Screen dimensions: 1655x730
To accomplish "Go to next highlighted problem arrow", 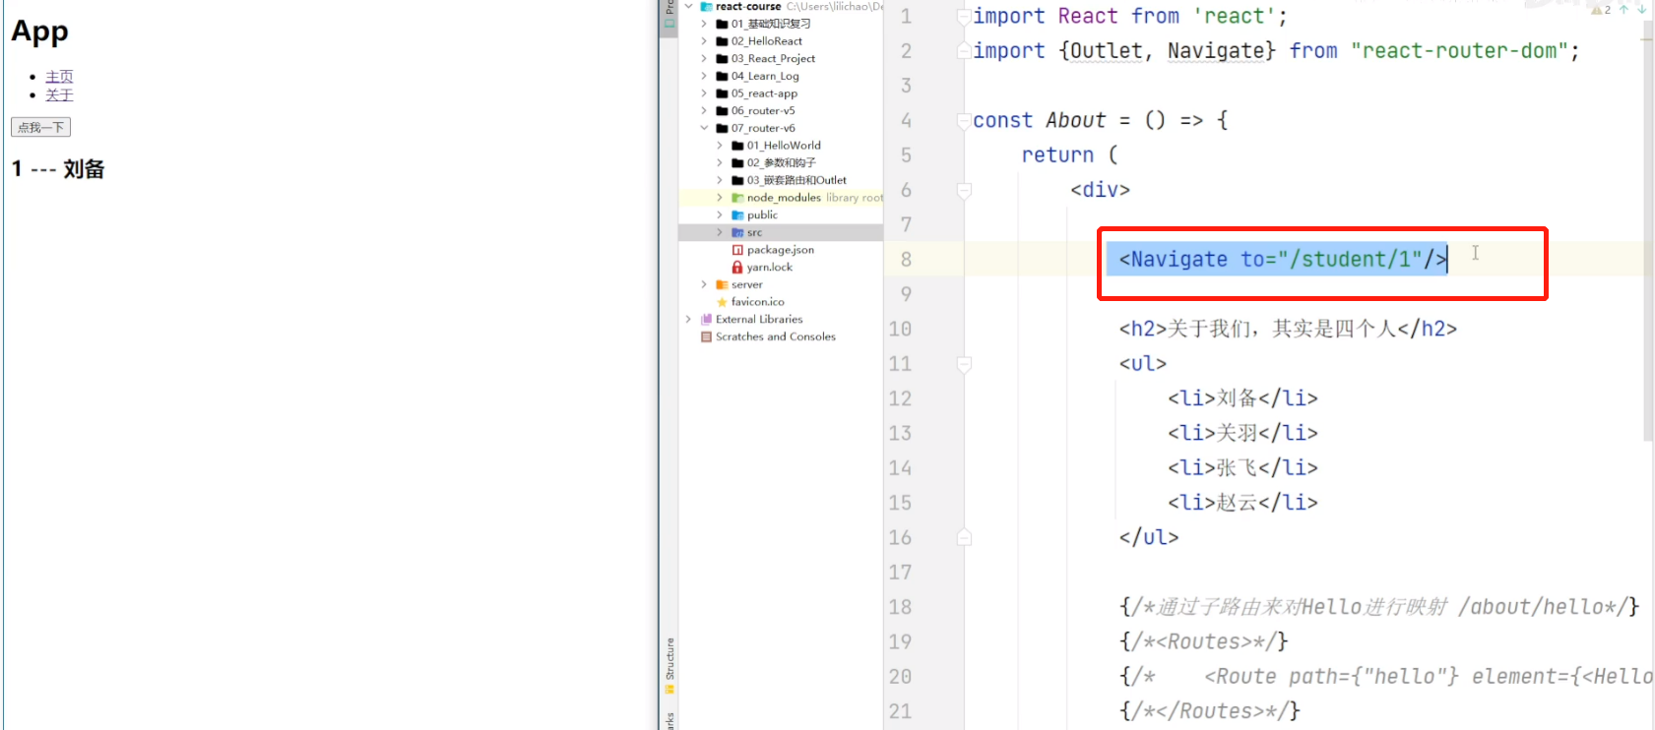I will [x=1641, y=10].
